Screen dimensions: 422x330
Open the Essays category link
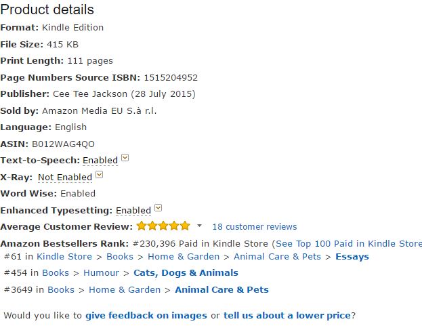(352, 257)
